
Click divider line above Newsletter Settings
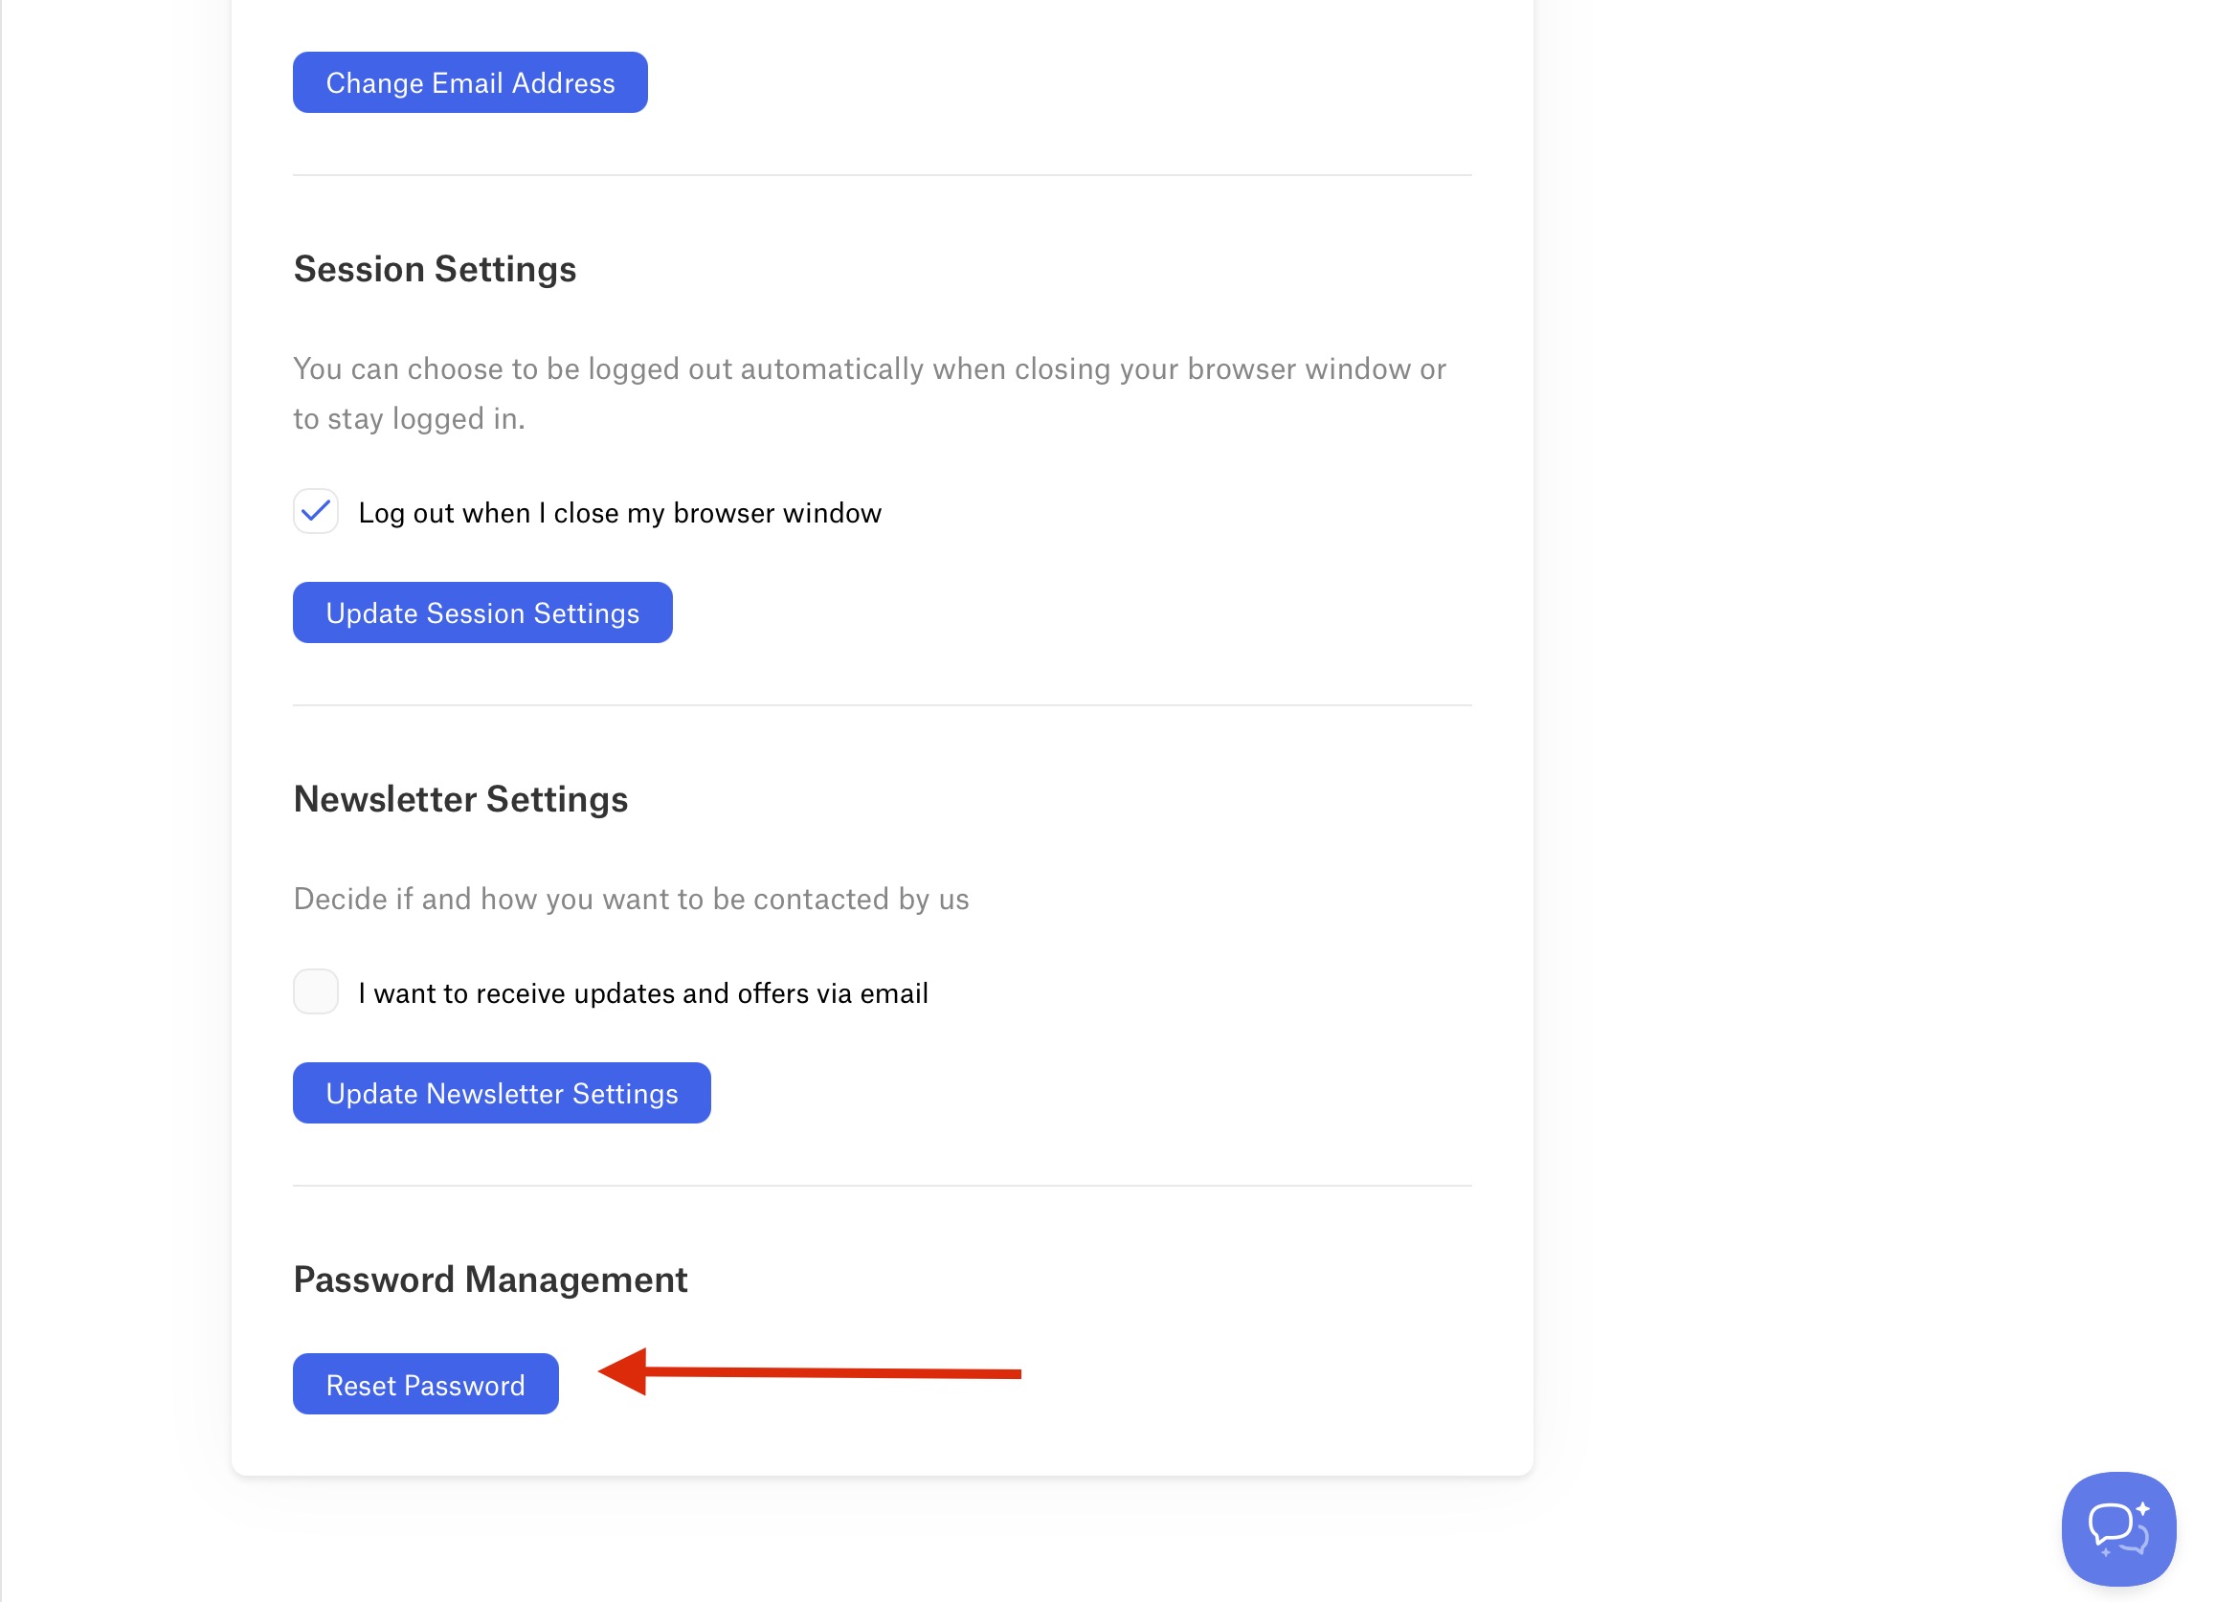pos(882,705)
